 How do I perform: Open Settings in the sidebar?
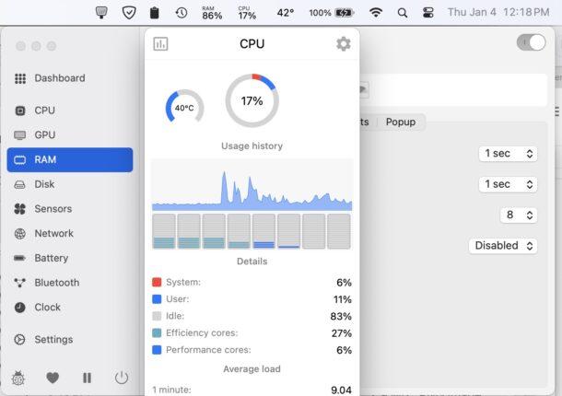click(x=53, y=340)
